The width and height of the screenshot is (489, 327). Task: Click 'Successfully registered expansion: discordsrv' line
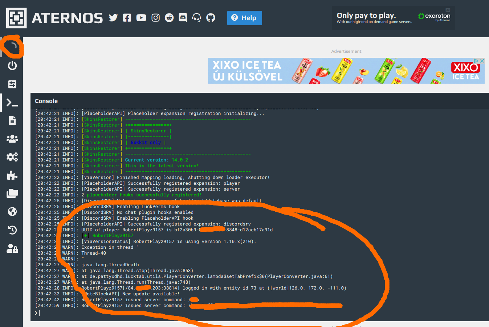pos(143,224)
